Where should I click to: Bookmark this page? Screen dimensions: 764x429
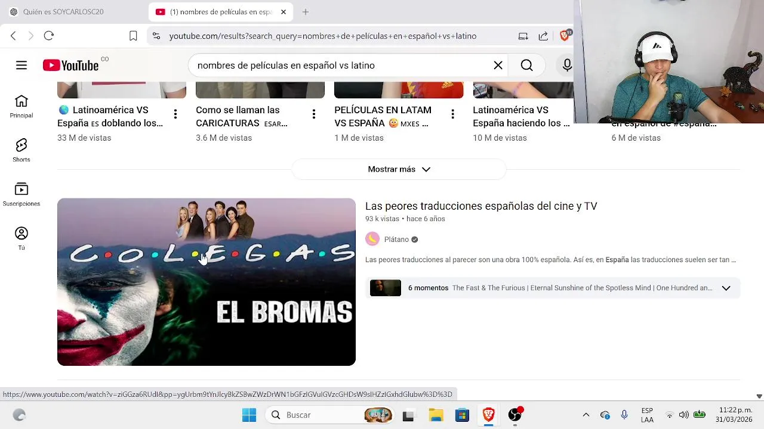[x=133, y=36]
